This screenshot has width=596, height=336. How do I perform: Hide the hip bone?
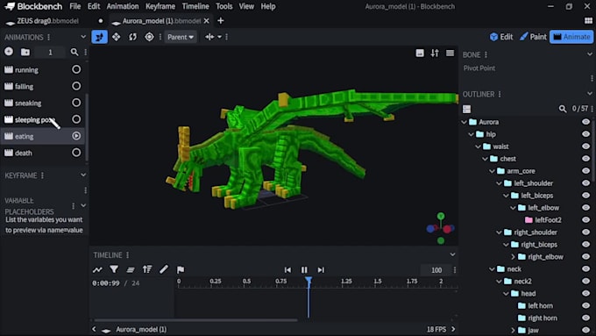(x=585, y=134)
